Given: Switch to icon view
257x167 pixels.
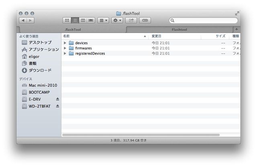Looking at the screenshot, I should pyautogui.click(x=67, y=20).
